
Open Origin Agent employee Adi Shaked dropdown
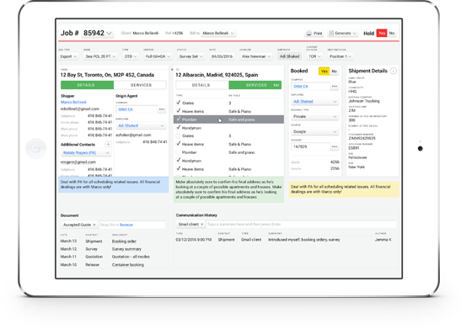pyautogui.click(x=141, y=125)
